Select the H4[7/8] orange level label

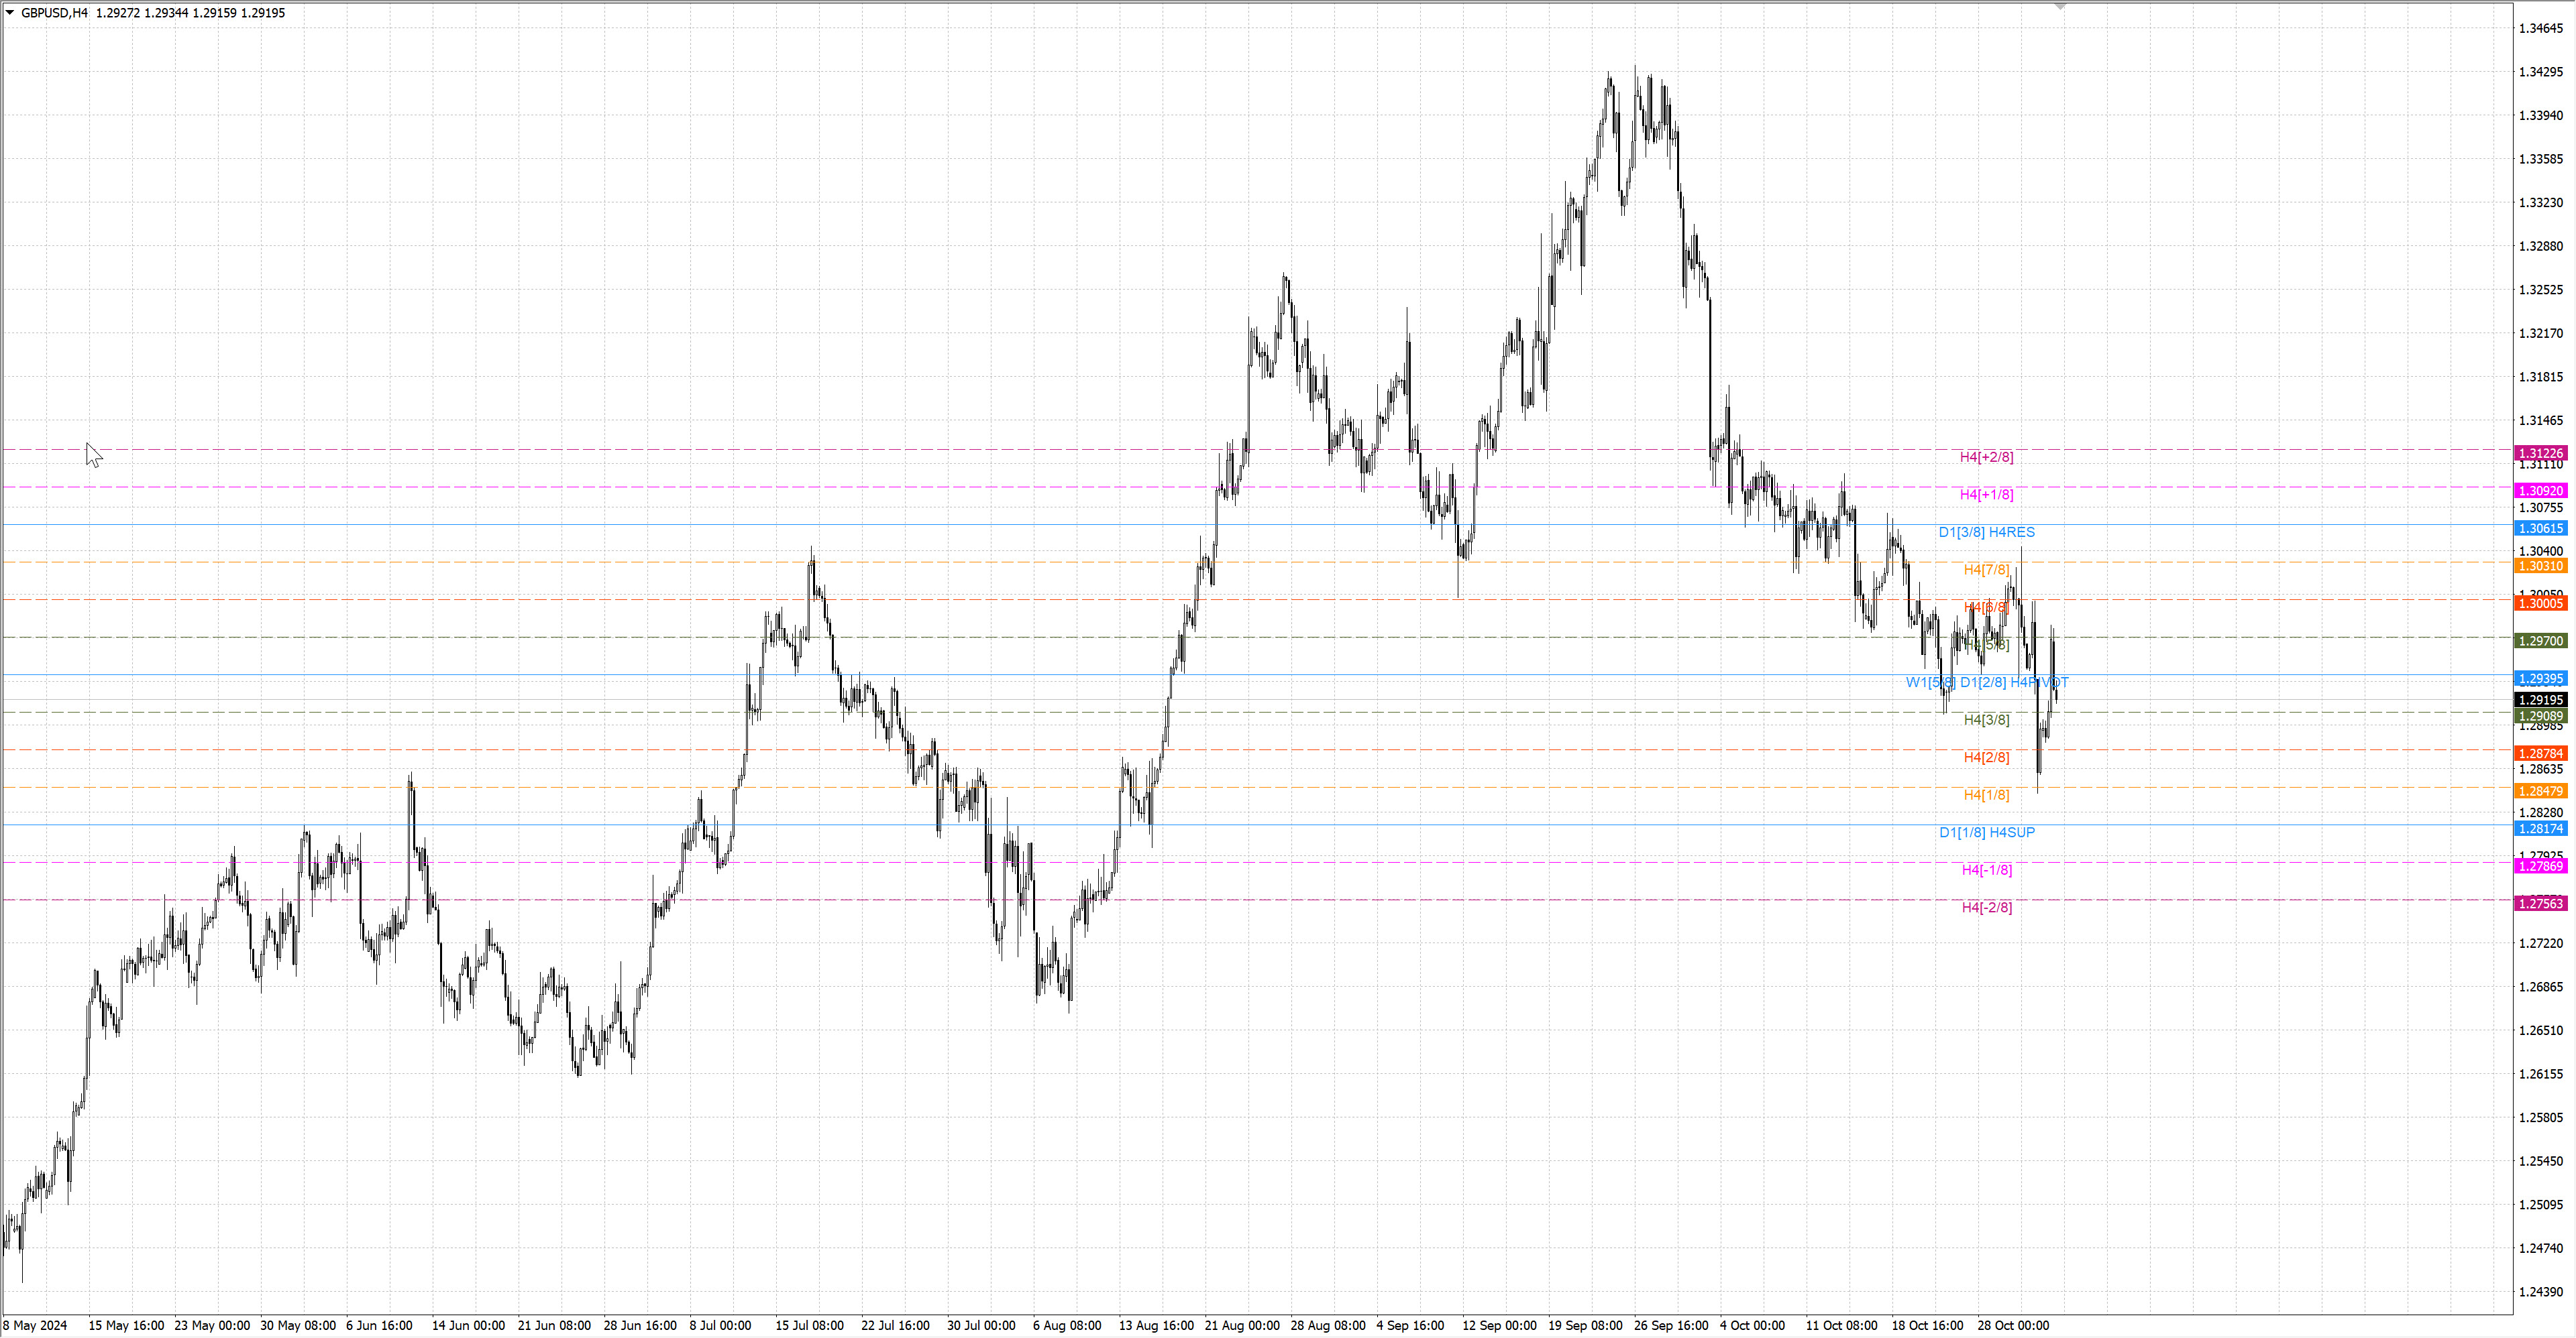[1986, 570]
